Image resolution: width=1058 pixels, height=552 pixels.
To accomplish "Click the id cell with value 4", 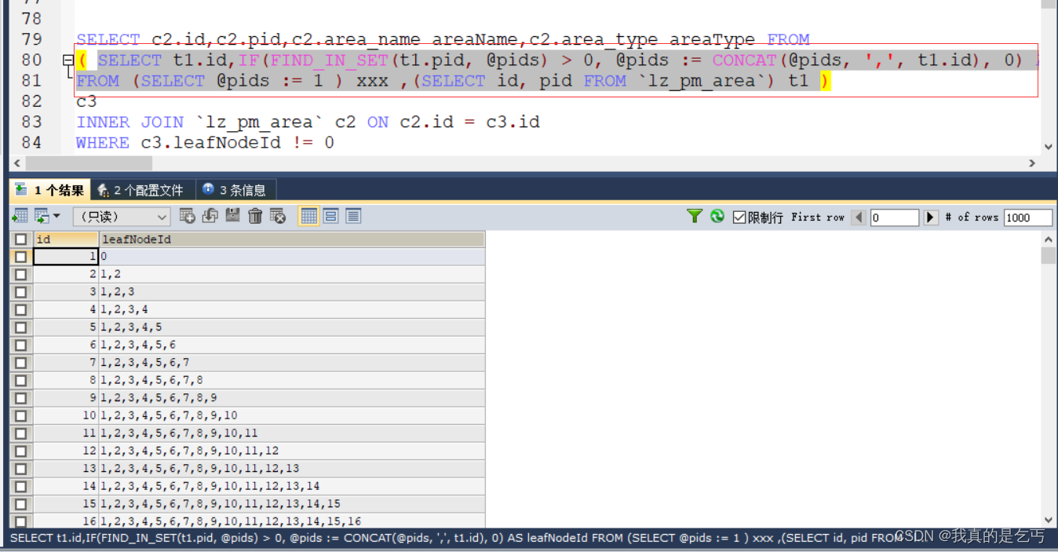I will (x=66, y=309).
